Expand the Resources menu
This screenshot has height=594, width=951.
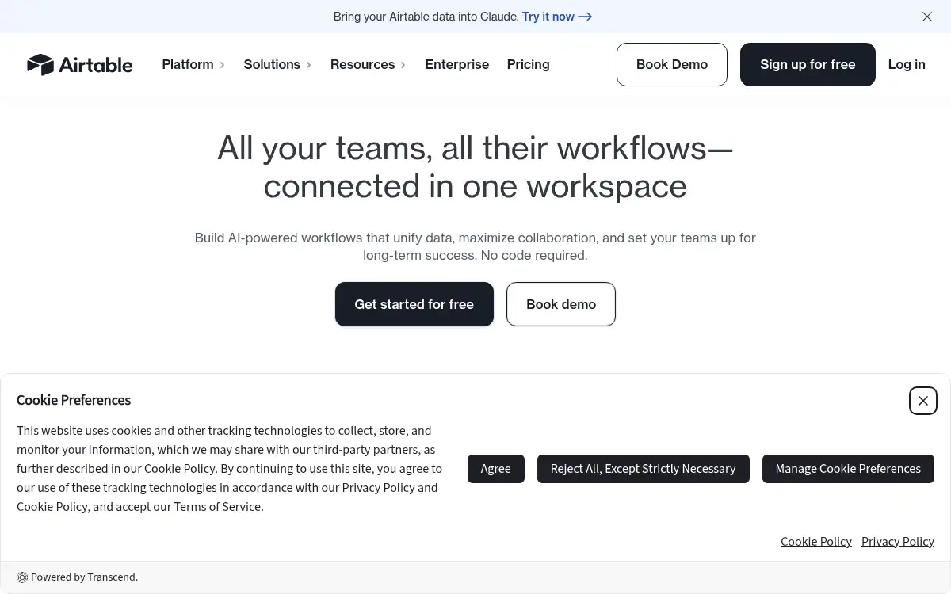368,64
